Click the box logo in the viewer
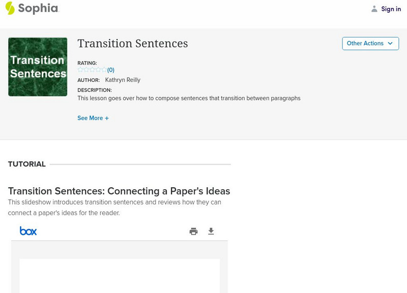Image resolution: width=407 pixels, height=293 pixels. [x=28, y=231]
